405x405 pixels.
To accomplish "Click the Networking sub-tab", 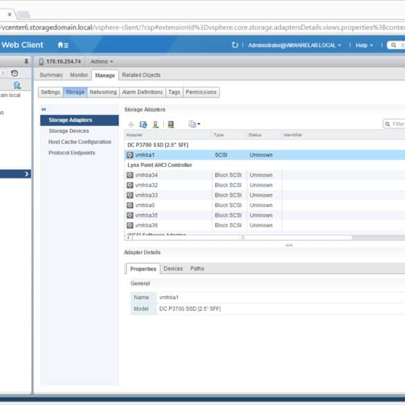I will (x=103, y=92).
